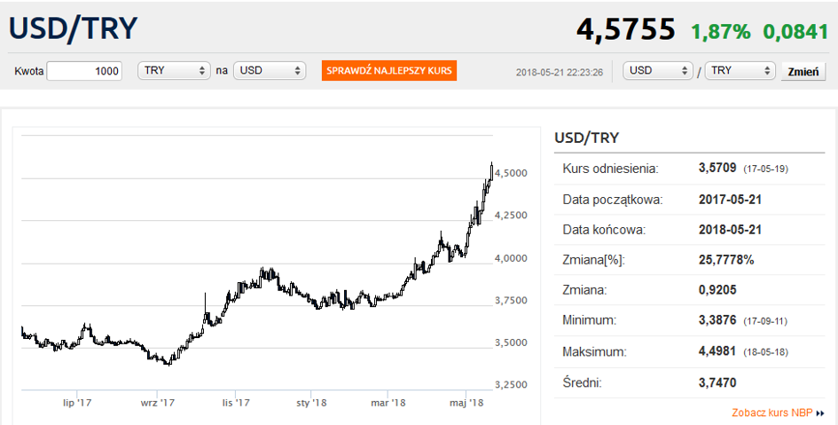
Task: Open the TRY dropdown next to Kwota
Action: click(174, 71)
